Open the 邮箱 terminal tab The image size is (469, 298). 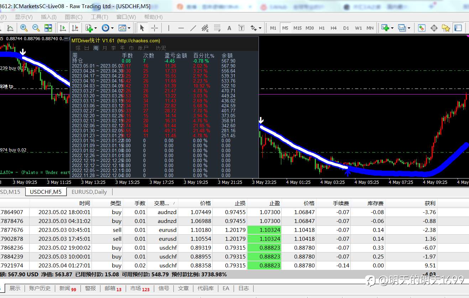point(113,288)
